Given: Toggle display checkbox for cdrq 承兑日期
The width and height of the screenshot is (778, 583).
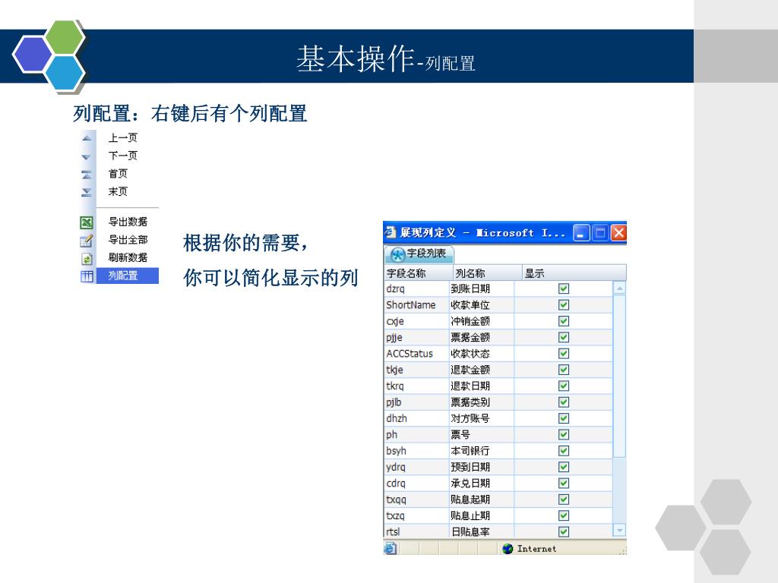Looking at the screenshot, I should [564, 484].
